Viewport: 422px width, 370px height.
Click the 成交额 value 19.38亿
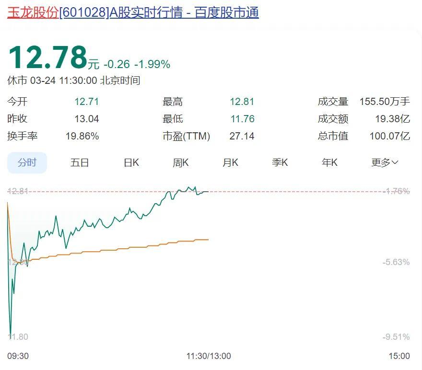[393, 119]
